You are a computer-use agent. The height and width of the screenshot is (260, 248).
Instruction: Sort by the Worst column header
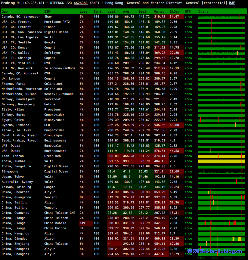point(159,12)
